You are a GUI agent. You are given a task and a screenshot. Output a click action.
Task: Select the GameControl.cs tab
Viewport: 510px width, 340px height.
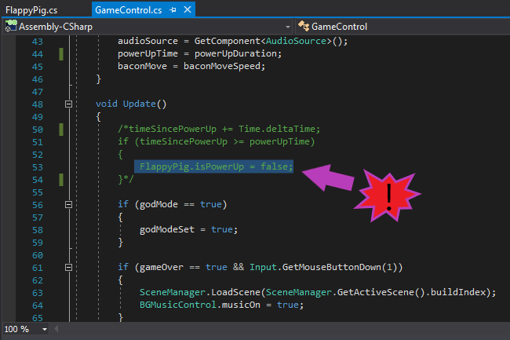pyautogui.click(x=129, y=10)
